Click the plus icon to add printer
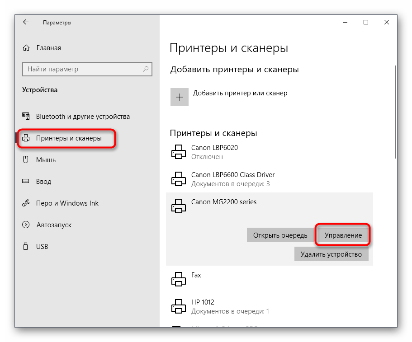Screen dimensions: 412x342 (180, 97)
